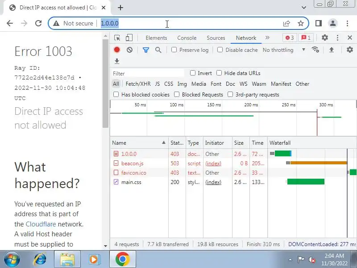Open beacon.js (index) initiator link
The width and height of the screenshot is (357, 268).
pos(213,163)
